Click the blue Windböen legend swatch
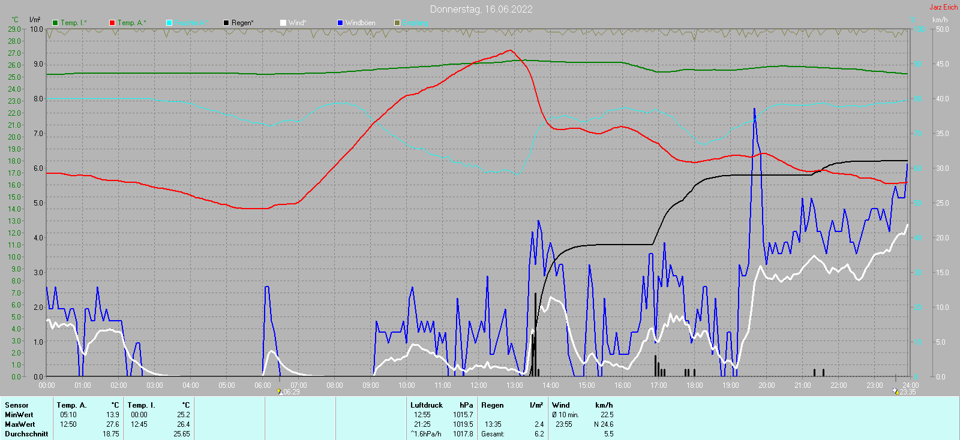The width and height of the screenshot is (960, 440). 340,23
